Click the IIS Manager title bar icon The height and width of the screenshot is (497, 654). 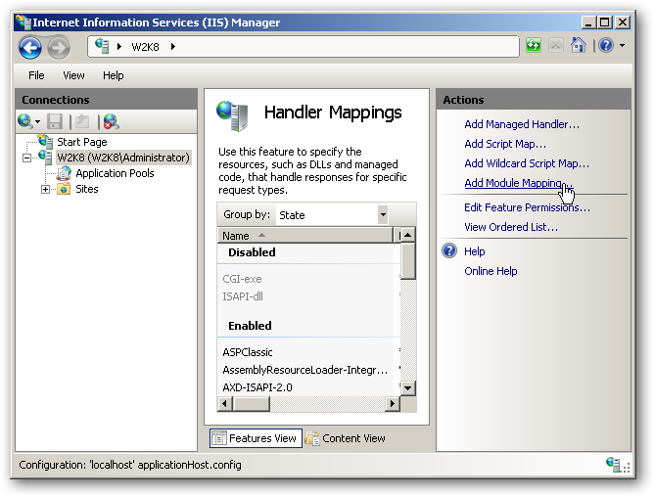pyautogui.click(x=23, y=23)
